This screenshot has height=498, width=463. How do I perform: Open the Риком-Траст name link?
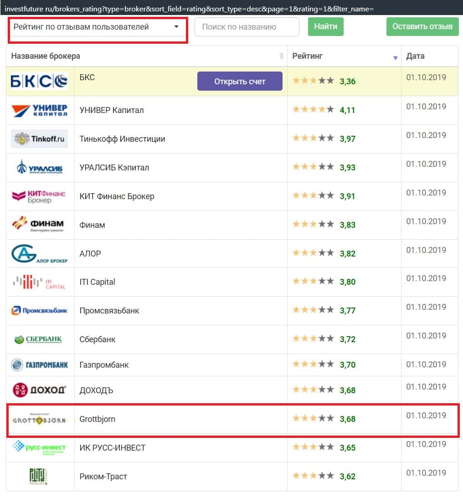click(x=103, y=477)
